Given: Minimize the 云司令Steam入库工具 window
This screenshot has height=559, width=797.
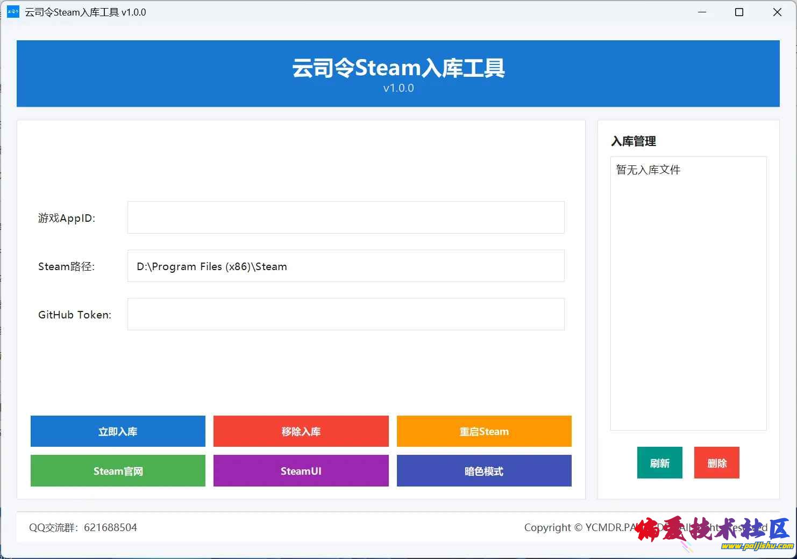Looking at the screenshot, I should 702,12.
